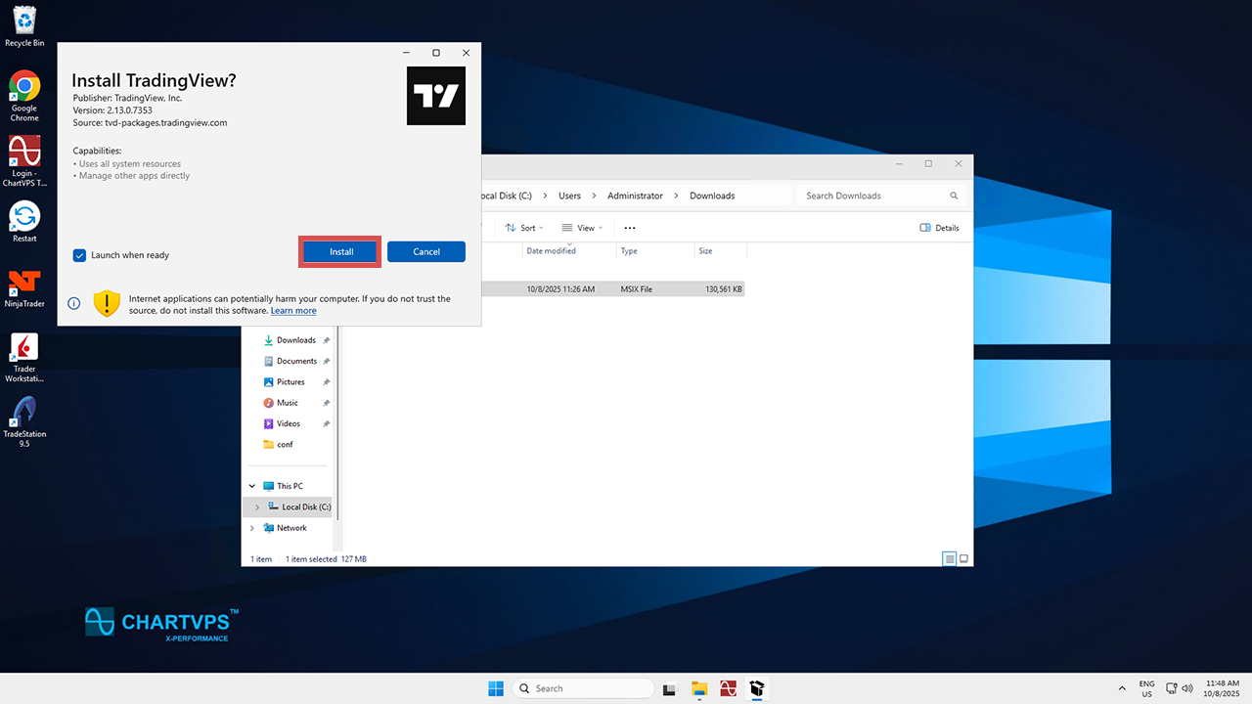Uncheck Launch when ready checkbox
The width and height of the screenshot is (1252, 704).
coord(80,255)
